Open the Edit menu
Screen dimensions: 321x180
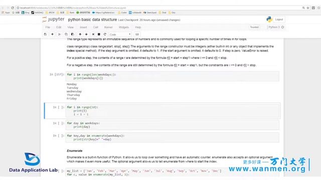tap(59, 27)
